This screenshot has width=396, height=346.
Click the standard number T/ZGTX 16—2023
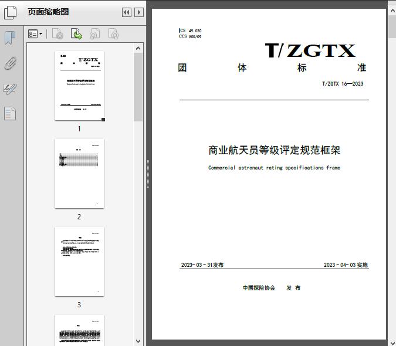(x=343, y=84)
